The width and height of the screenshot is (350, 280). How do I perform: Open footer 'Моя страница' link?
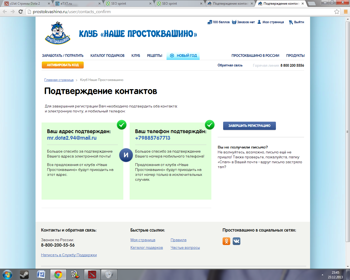pos(143,240)
